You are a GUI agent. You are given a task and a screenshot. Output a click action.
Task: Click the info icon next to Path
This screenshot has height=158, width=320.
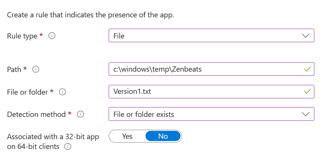coord(36,69)
